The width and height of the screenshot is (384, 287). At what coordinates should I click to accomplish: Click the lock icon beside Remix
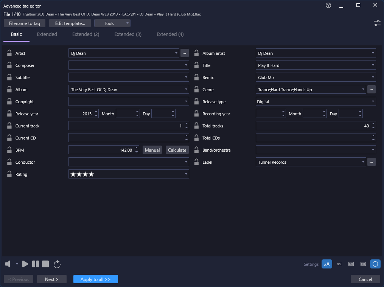click(x=196, y=77)
